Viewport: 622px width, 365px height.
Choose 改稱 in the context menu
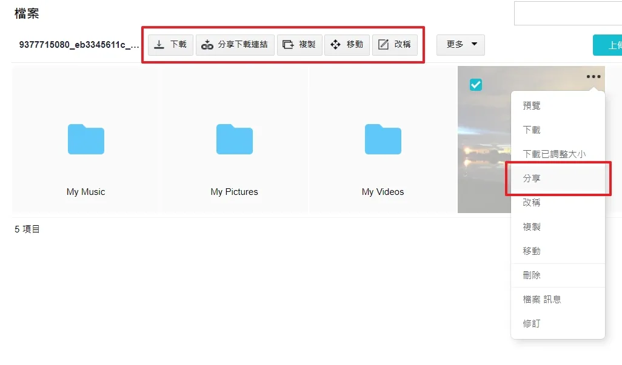point(558,203)
